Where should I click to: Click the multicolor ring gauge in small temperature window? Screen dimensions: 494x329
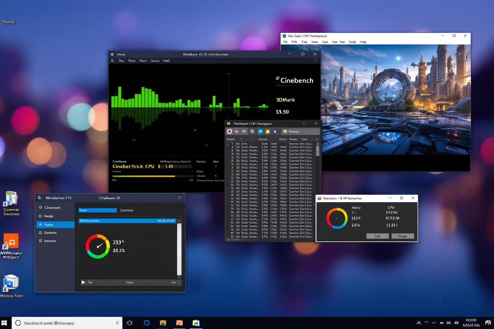pyautogui.click(x=337, y=218)
